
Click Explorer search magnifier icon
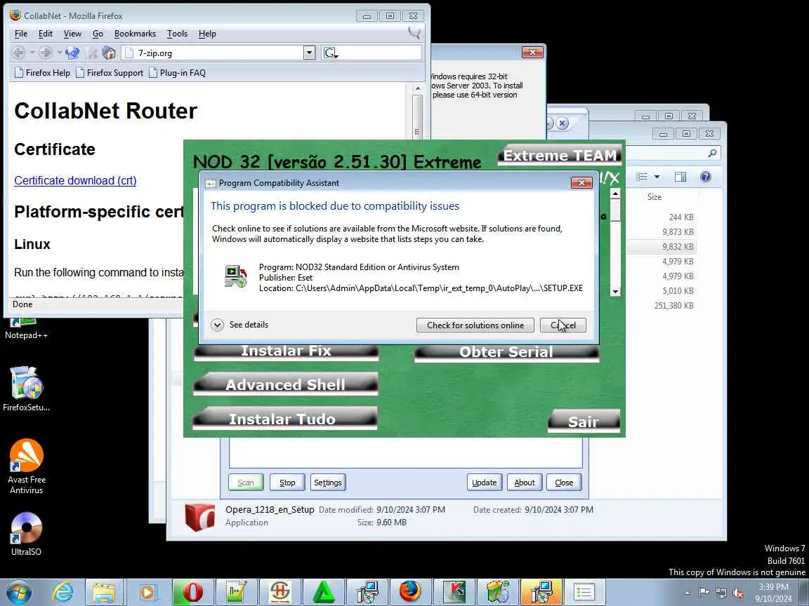[712, 153]
